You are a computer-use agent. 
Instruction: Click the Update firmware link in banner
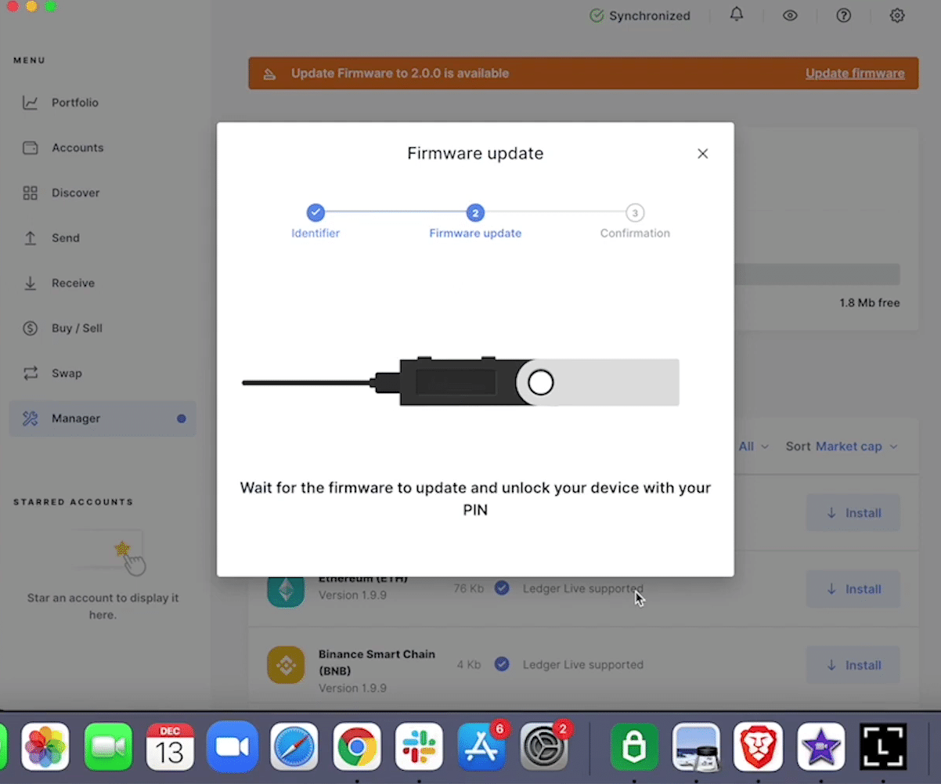(855, 74)
